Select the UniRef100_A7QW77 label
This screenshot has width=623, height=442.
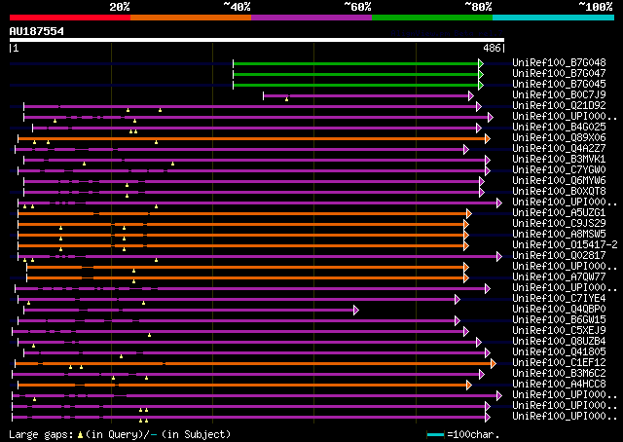(559, 277)
